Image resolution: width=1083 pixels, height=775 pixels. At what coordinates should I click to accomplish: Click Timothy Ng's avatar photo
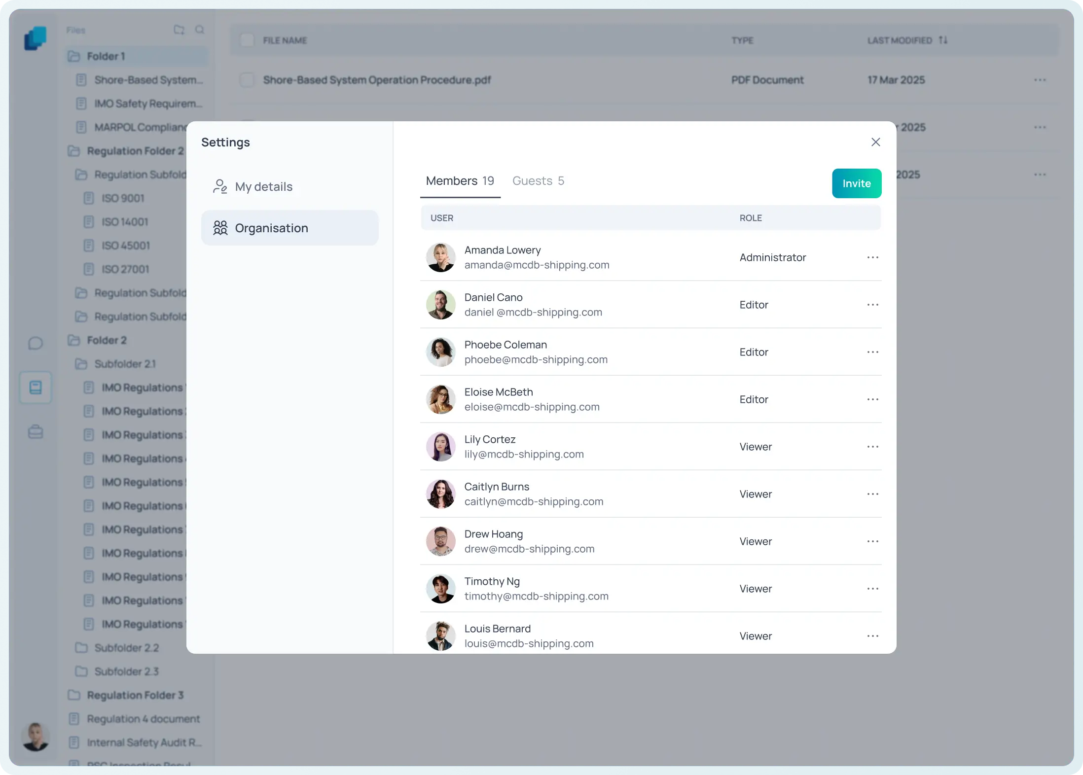[x=440, y=589]
